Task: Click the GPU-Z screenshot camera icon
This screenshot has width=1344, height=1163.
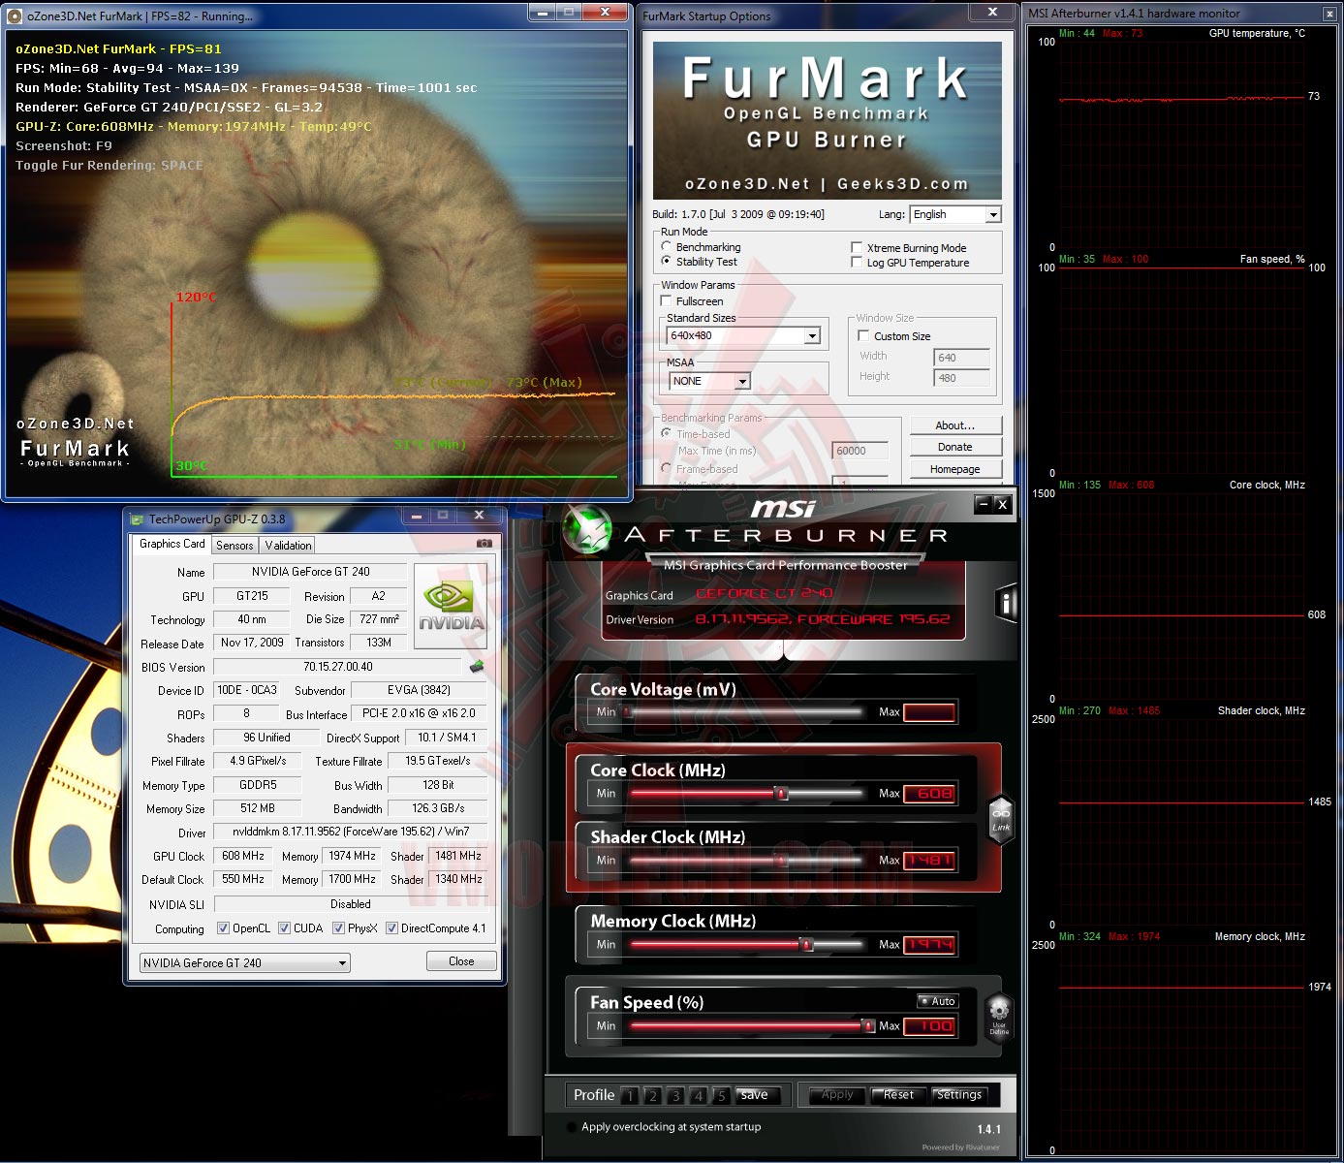Action: pos(484,544)
